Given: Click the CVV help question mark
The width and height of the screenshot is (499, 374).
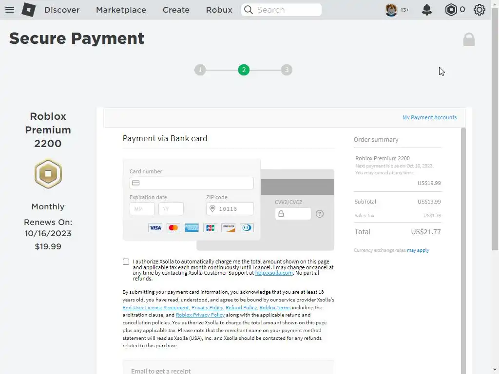Looking at the screenshot, I should [320, 214].
